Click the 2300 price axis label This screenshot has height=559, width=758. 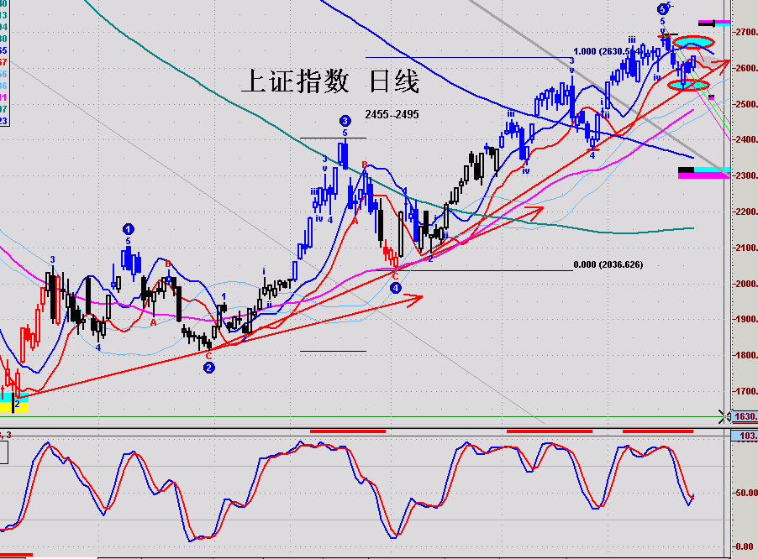click(x=746, y=175)
